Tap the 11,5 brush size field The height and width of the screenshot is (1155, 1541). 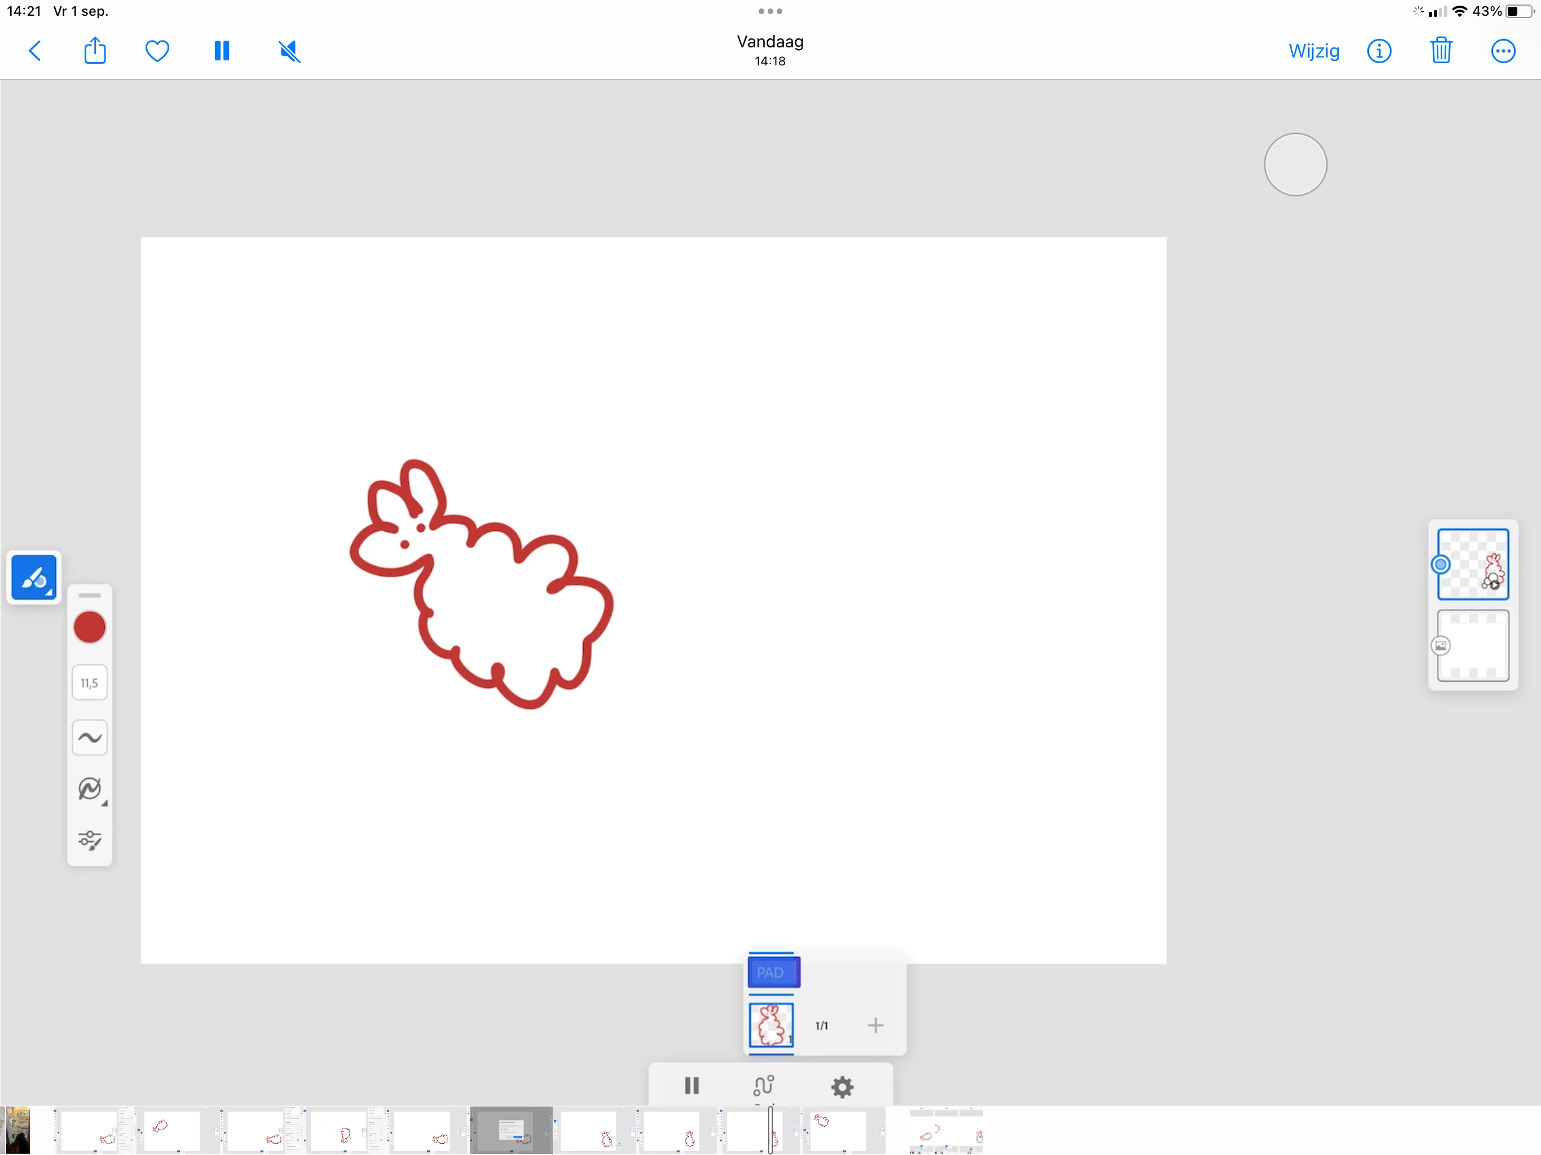point(90,683)
